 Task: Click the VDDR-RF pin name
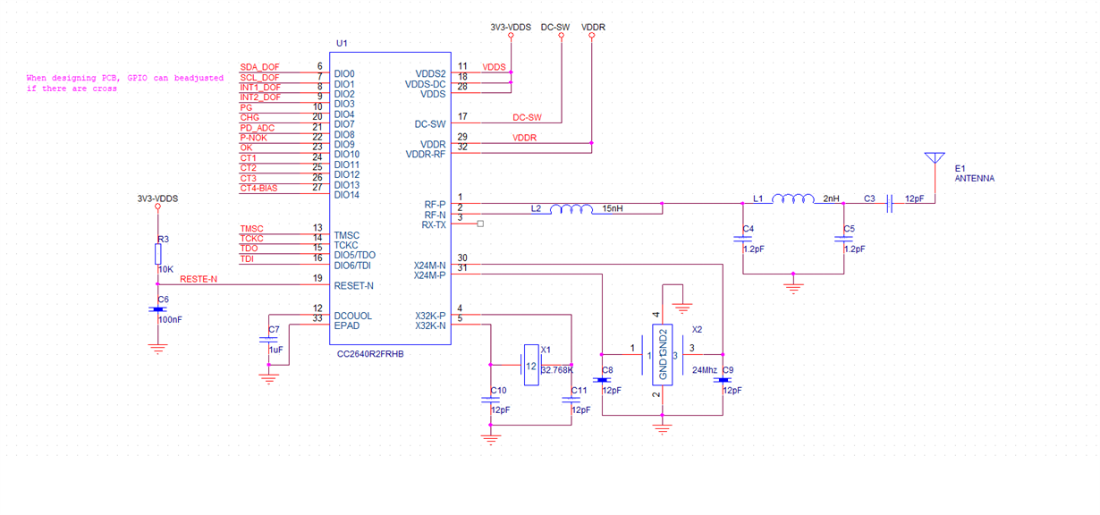tap(426, 154)
